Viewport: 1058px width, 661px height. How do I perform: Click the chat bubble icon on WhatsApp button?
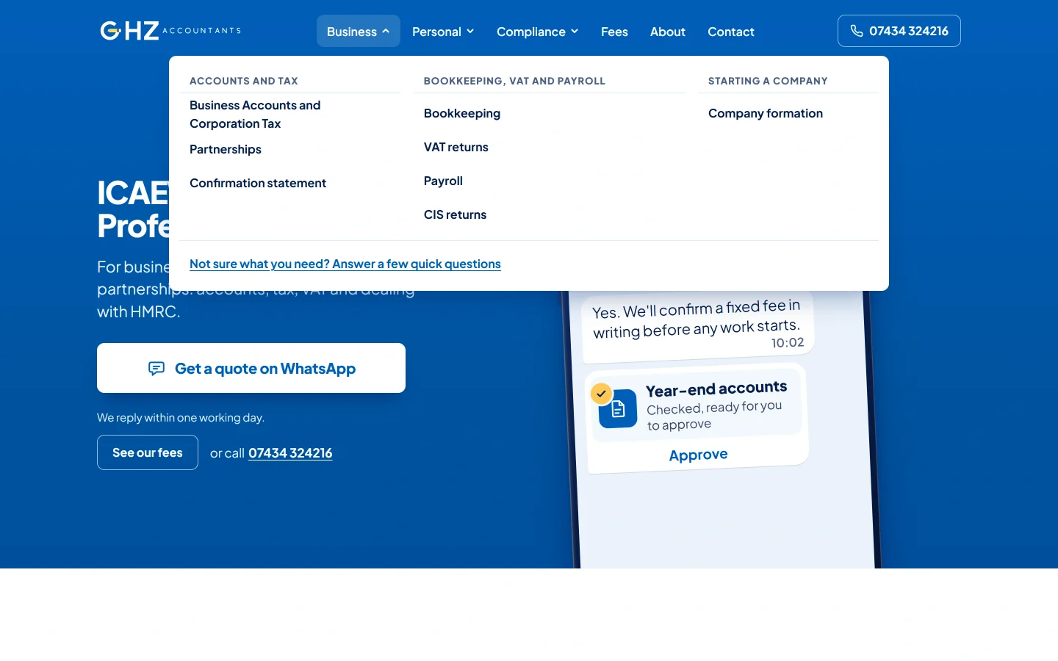156,368
